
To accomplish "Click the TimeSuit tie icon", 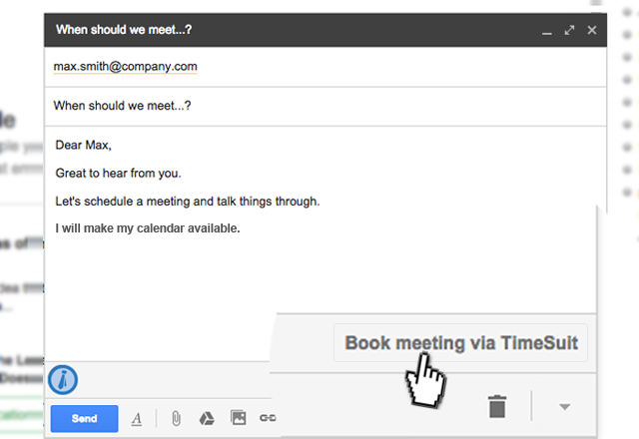I will pos(63,380).
